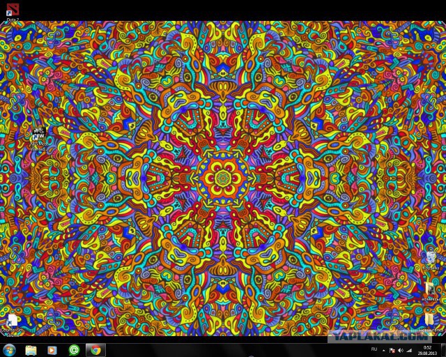Open the Counter-Strike Source desktop shortcut
The height and width of the screenshot is (357, 446).
(12, 326)
